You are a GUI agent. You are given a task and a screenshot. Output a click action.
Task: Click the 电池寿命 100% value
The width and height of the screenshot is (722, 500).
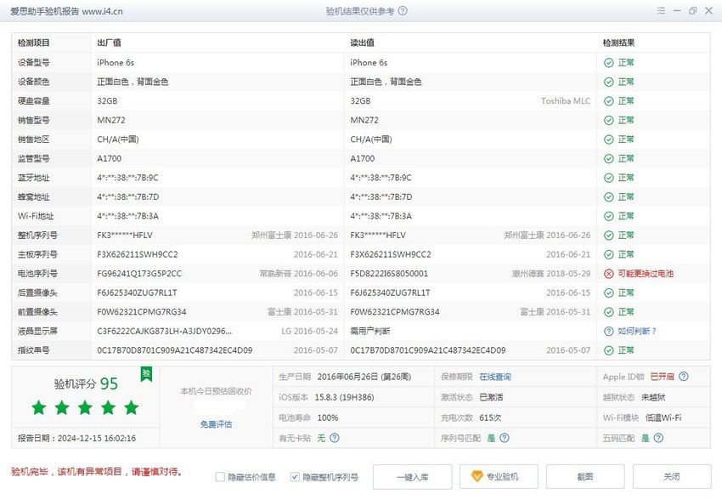[328, 418]
